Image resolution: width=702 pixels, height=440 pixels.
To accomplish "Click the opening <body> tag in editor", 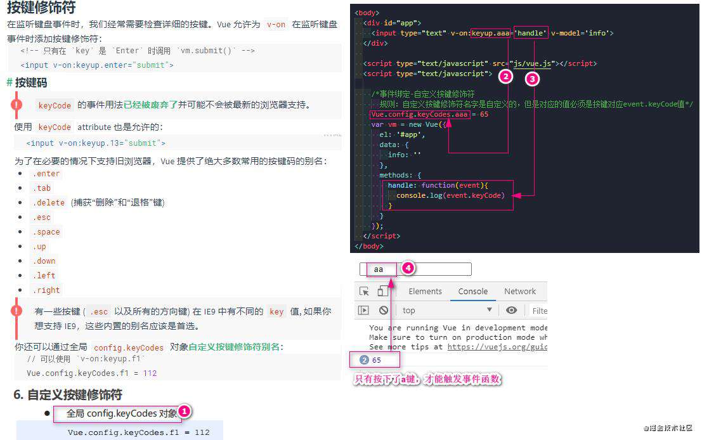I will (367, 13).
